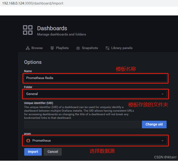178x161 pixels.
Task: Click the Change uid button
Action: 154,125
